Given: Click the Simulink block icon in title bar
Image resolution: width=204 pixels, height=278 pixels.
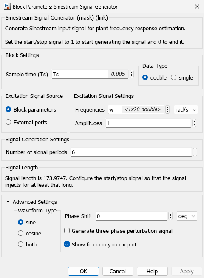Looking at the screenshot, I should click(x=7, y=6).
